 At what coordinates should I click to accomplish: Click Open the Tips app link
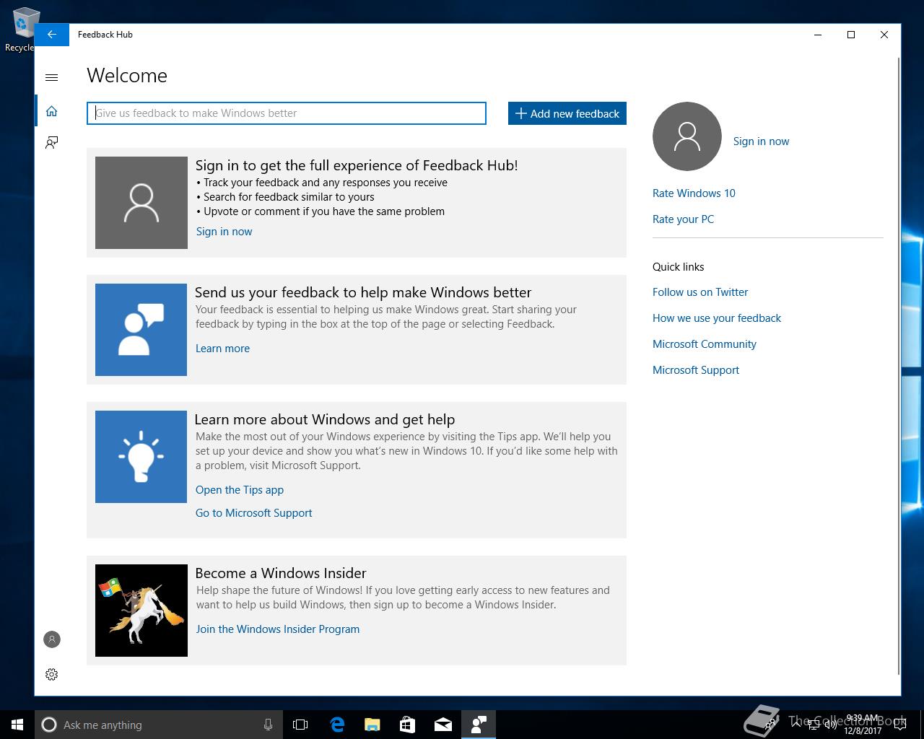(240, 490)
